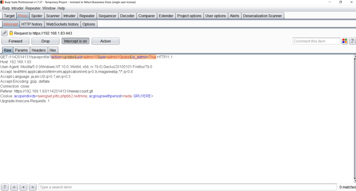The image size is (356, 191).
Task: Click the Request to https://192.168.1.83:443 label
Action: (x=43, y=33)
